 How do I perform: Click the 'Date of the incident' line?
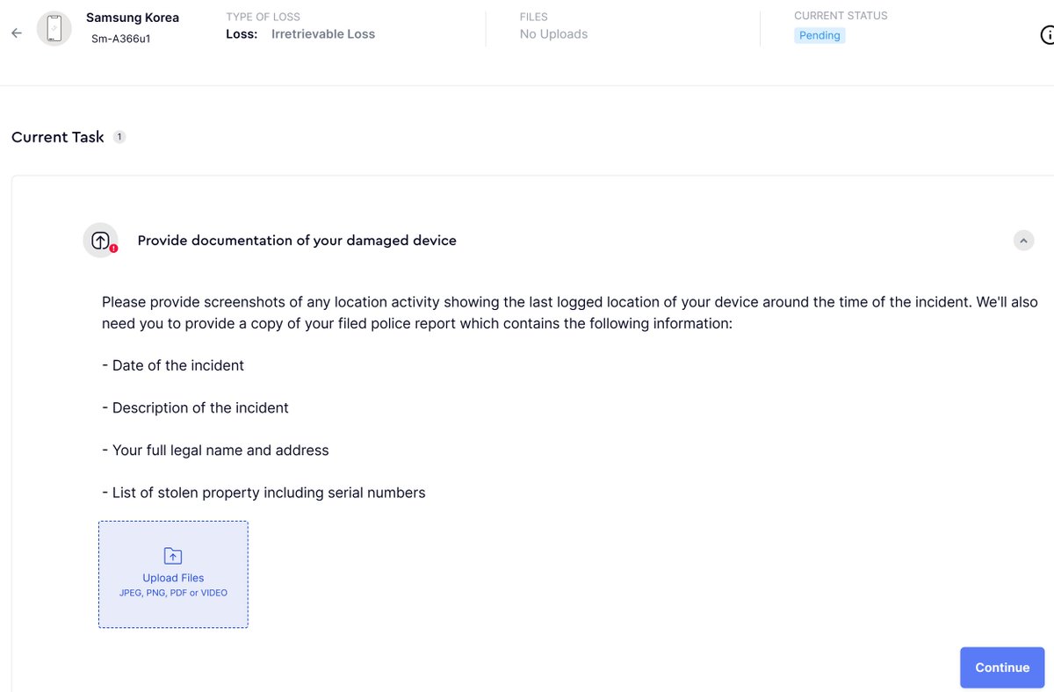coord(173,365)
